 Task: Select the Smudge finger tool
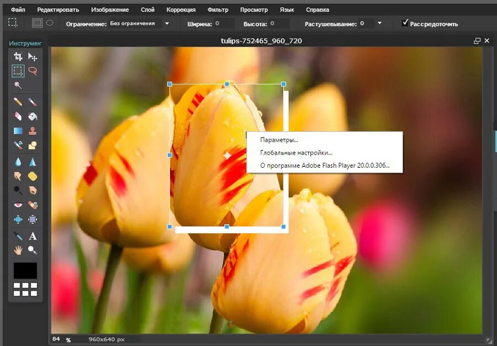click(x=18, y=176)
